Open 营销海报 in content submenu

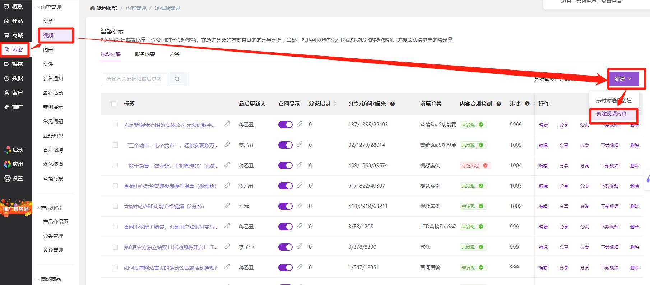tap(53, 179)
